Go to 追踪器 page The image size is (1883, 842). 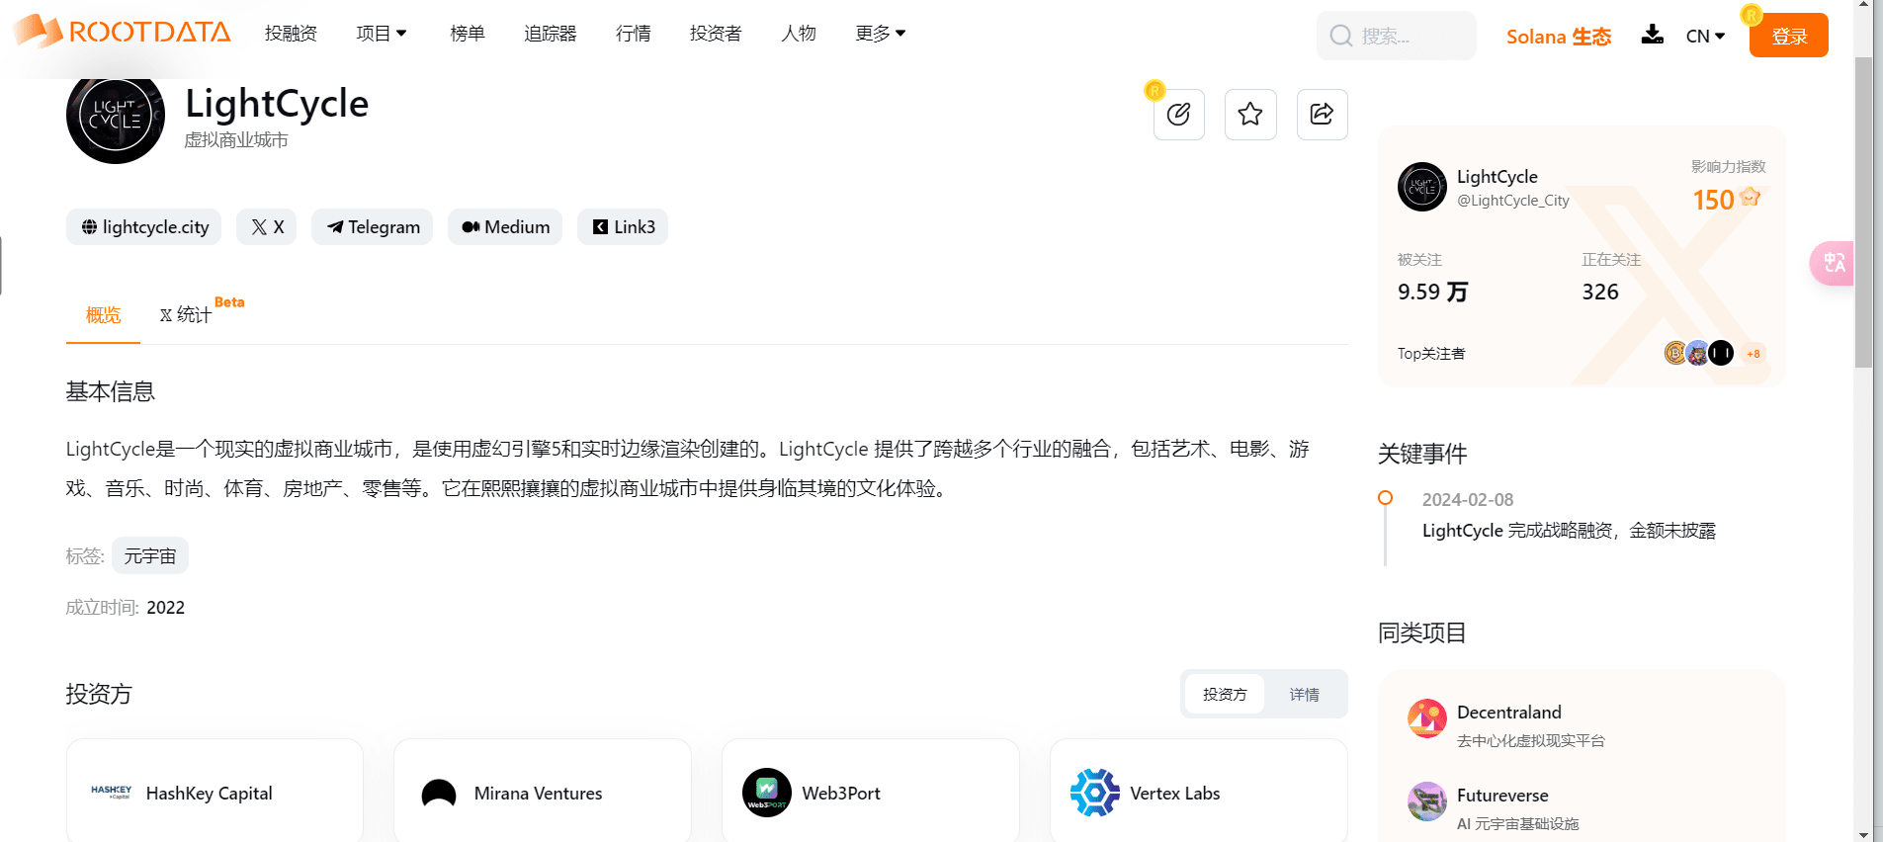(550, 34)
